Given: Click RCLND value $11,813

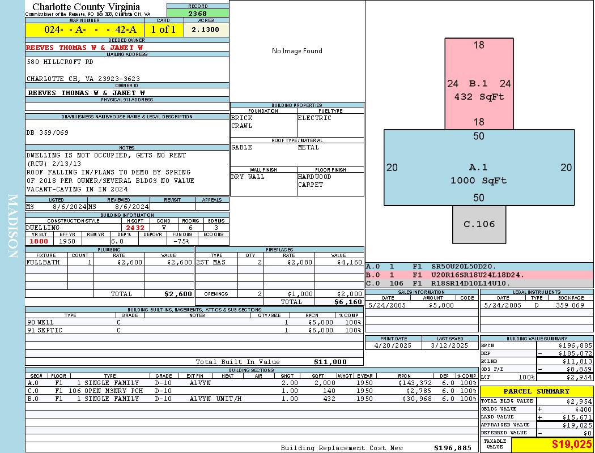Looking at the screenshot, I should 577,361.
